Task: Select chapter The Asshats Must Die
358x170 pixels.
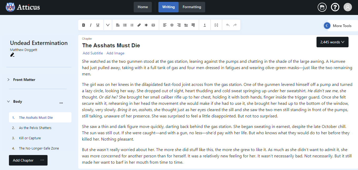Action: (40, 117)
